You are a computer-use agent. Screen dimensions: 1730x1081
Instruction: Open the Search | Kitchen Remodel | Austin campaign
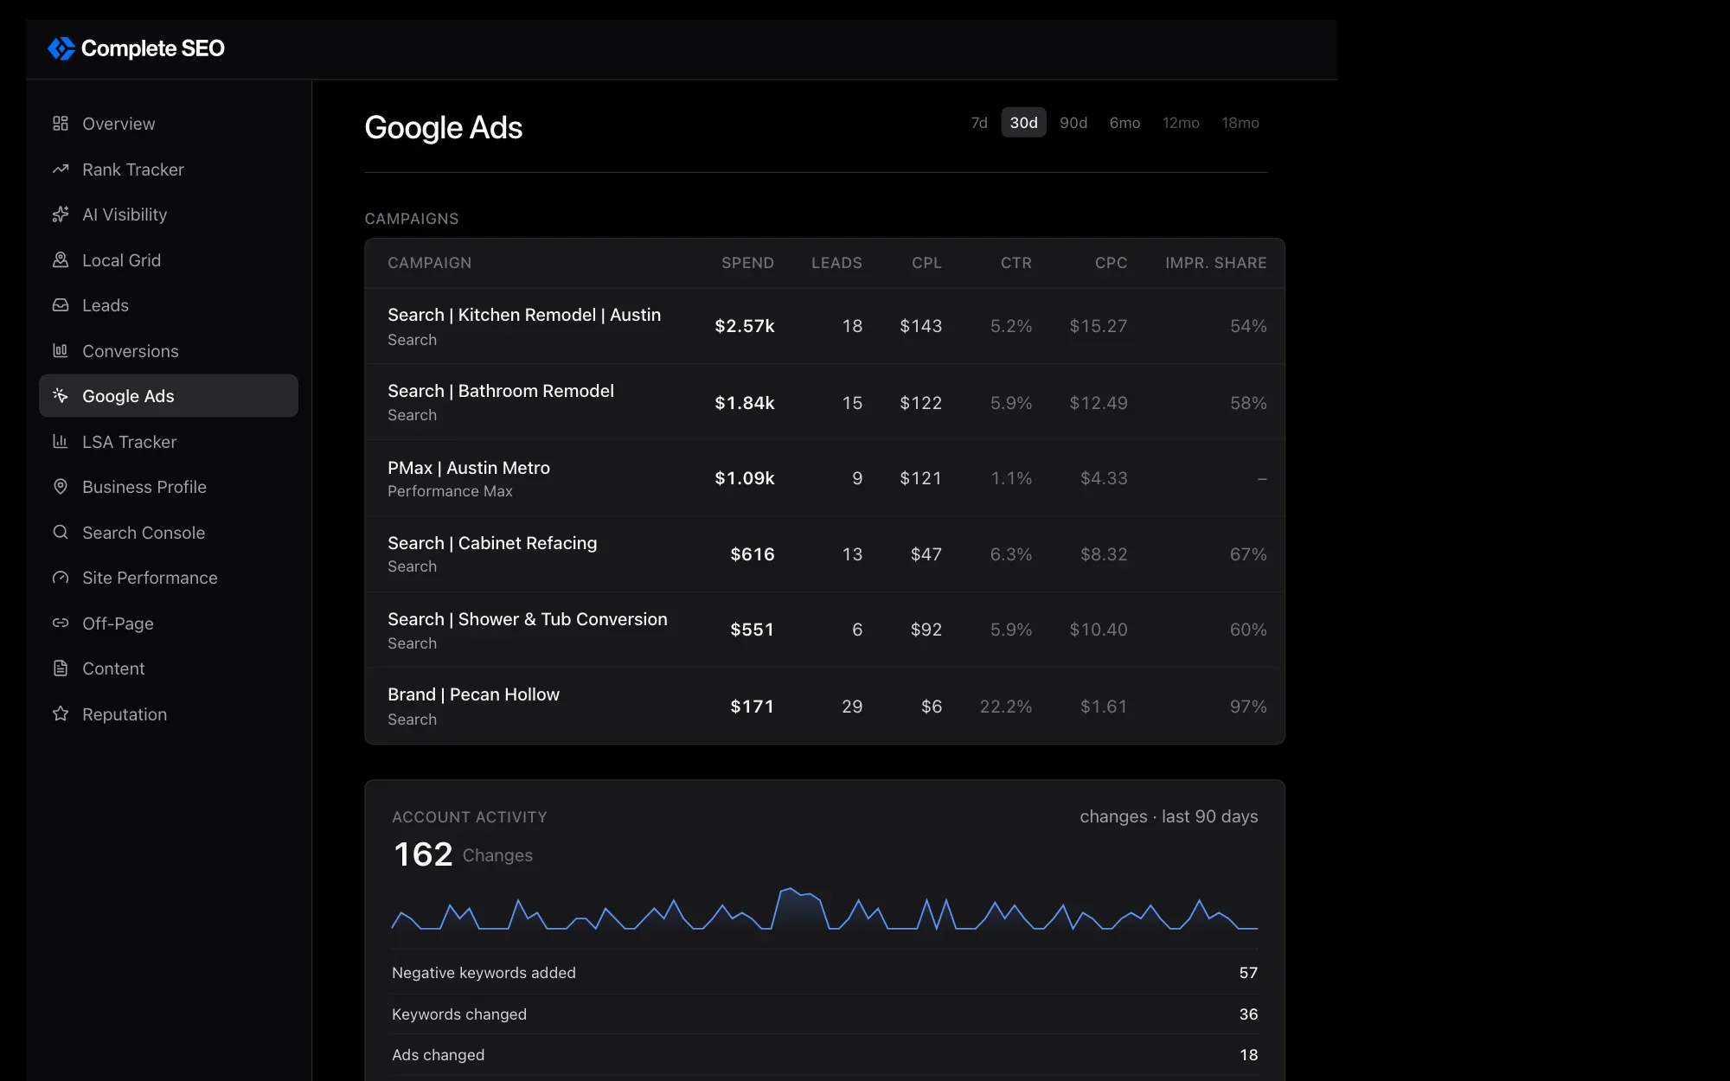coord(824,326)
